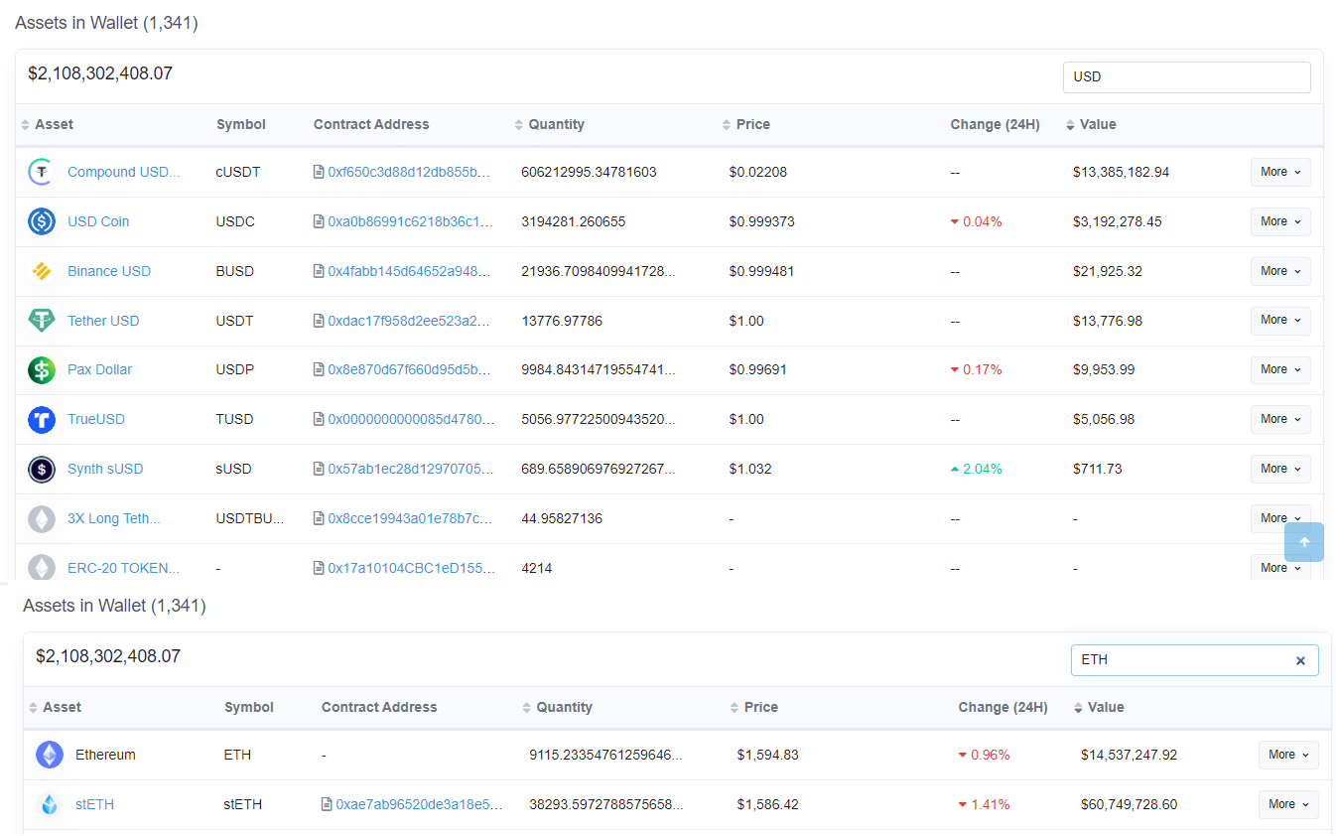Sort by Quantity in USD table
The width and height of the screenshot is (1336, 836).
pos(549,124)
